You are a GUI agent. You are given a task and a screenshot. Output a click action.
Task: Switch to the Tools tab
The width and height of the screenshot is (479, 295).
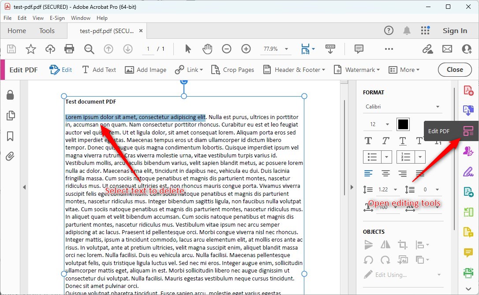pyautogui.click(x=47, y=30)
